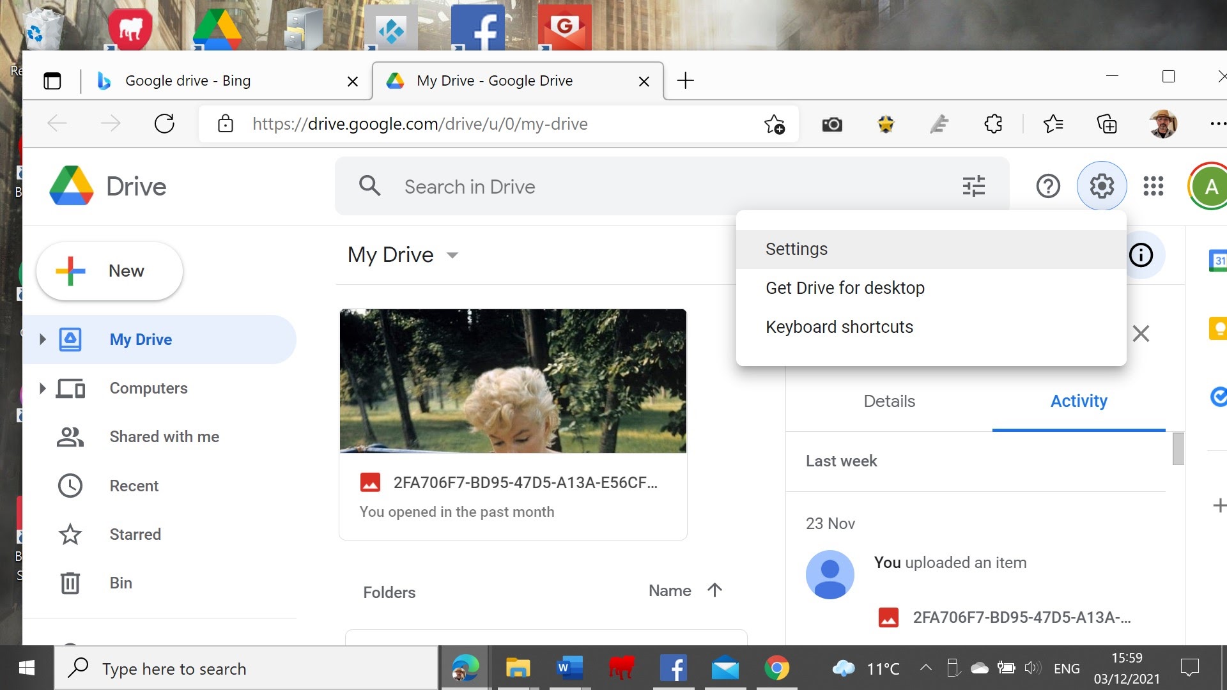
Task: Open Starred items in the sidebar
Action: (x=135, y=534)
